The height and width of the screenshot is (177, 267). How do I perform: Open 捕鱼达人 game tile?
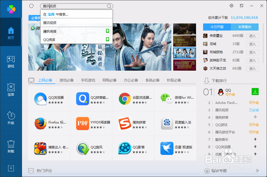point(49,148)
